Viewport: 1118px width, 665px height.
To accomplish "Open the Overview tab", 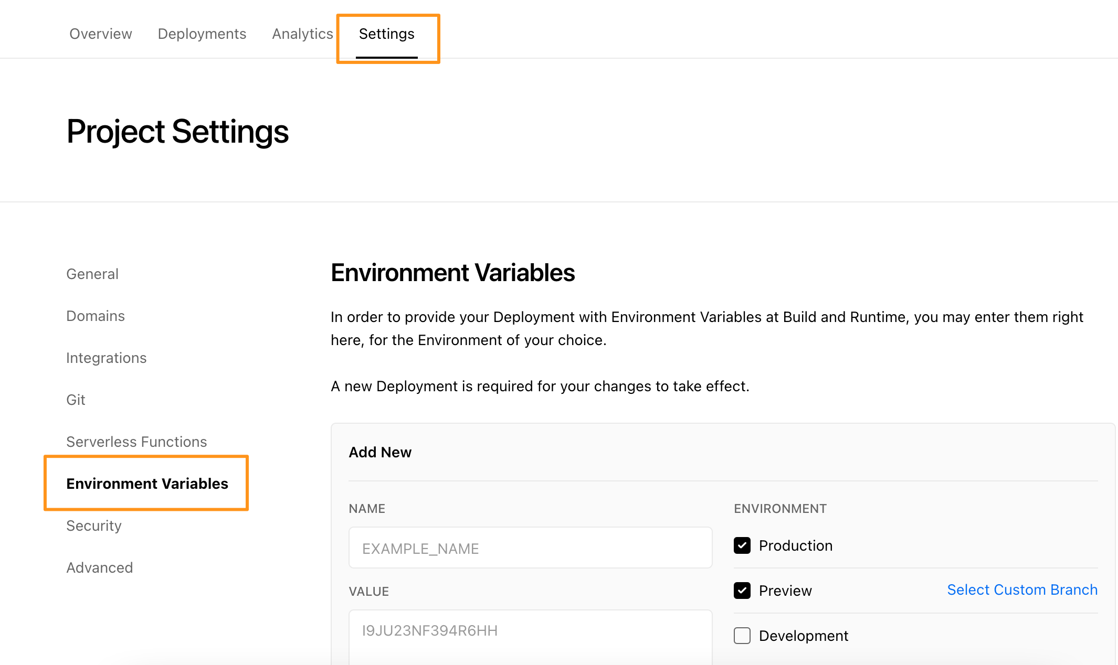I will coord(101,34).
